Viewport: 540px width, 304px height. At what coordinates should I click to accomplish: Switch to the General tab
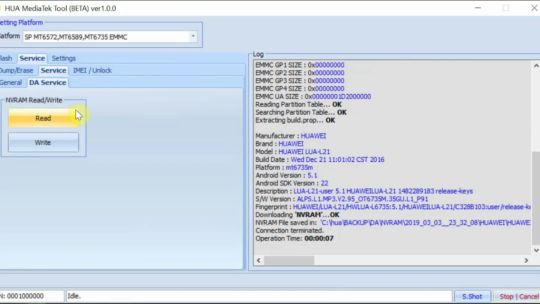coord(11,83)
